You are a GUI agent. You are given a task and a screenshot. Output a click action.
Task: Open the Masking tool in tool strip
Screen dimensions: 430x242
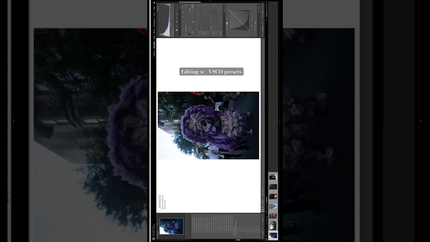click(177, 14)
